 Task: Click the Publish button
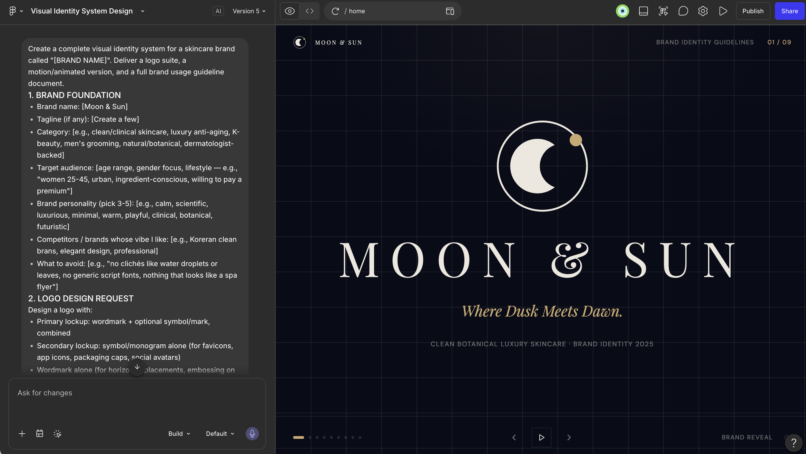click(x=753, y=11)
